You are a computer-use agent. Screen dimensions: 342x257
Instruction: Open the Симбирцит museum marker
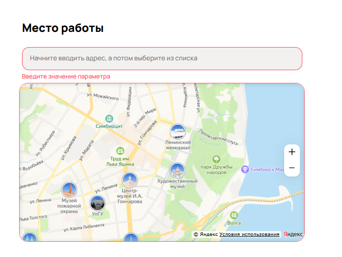[x=109, y=119]
